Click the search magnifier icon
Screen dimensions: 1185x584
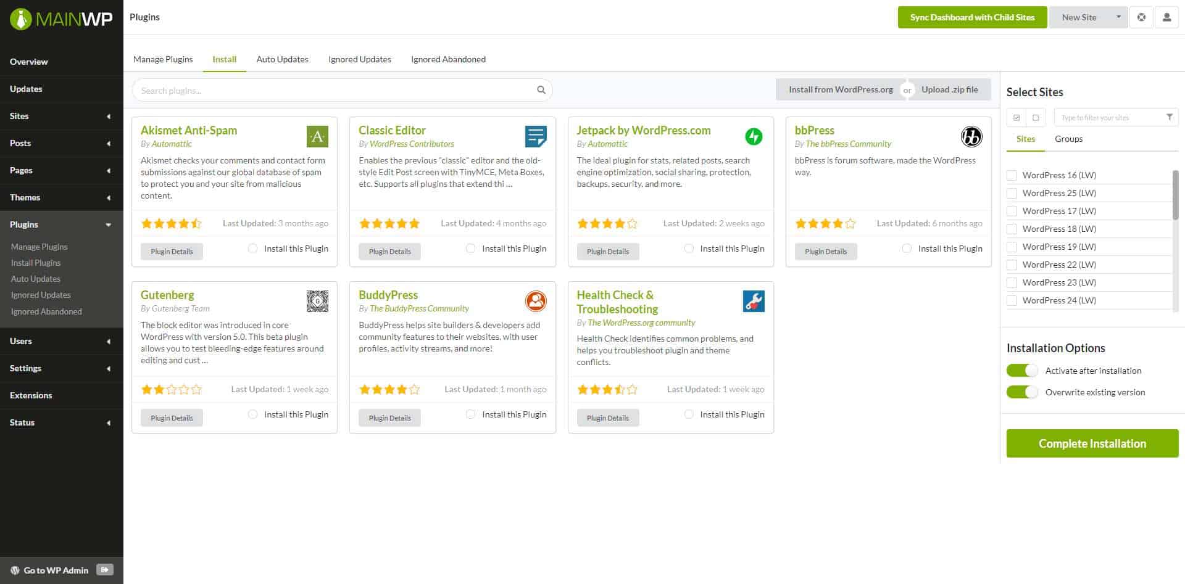pos(541,90)
